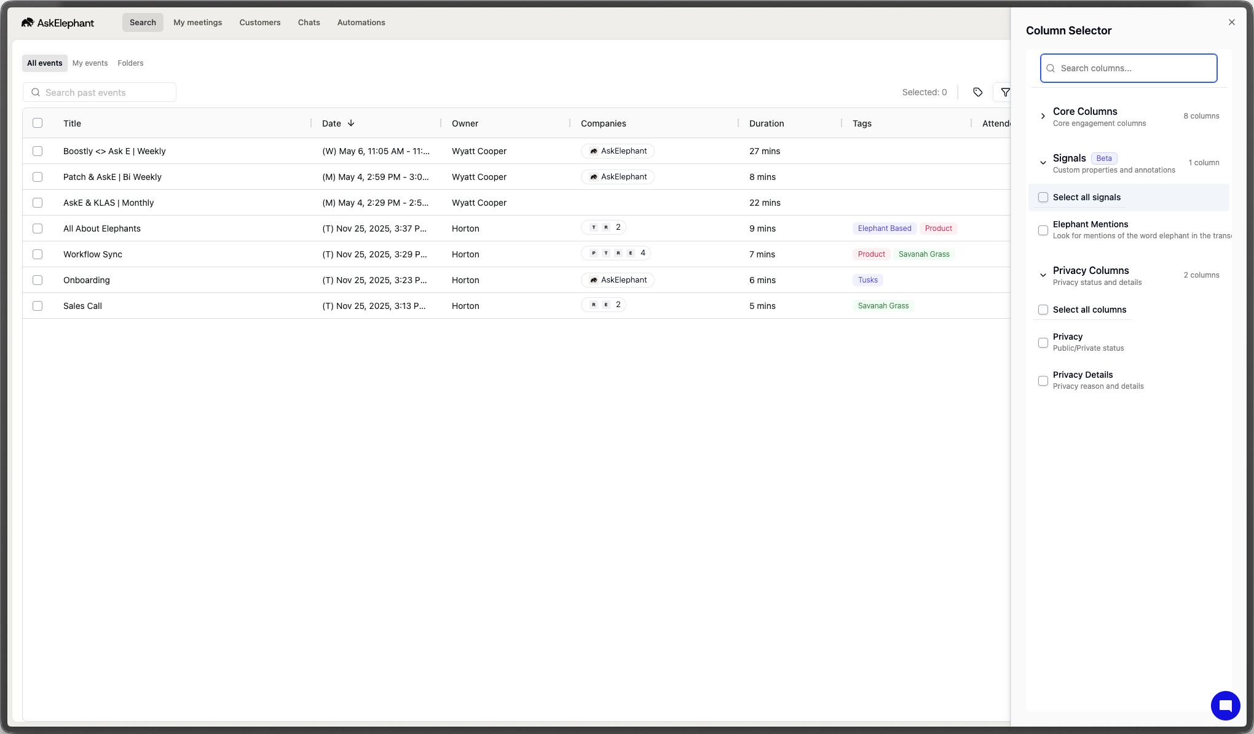Switch to Folders view
The image size is (1254, 734).
[x=130, y=63]
